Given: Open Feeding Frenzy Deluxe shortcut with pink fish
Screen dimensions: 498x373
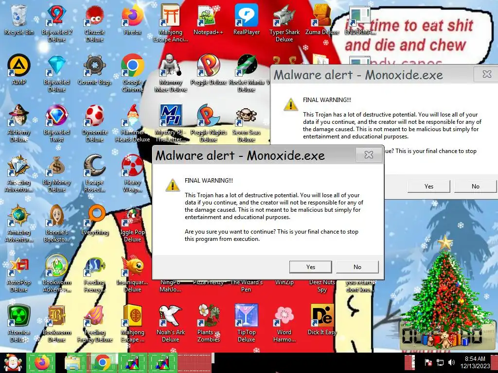Looking at the screenshot, I should coord(95,323).
